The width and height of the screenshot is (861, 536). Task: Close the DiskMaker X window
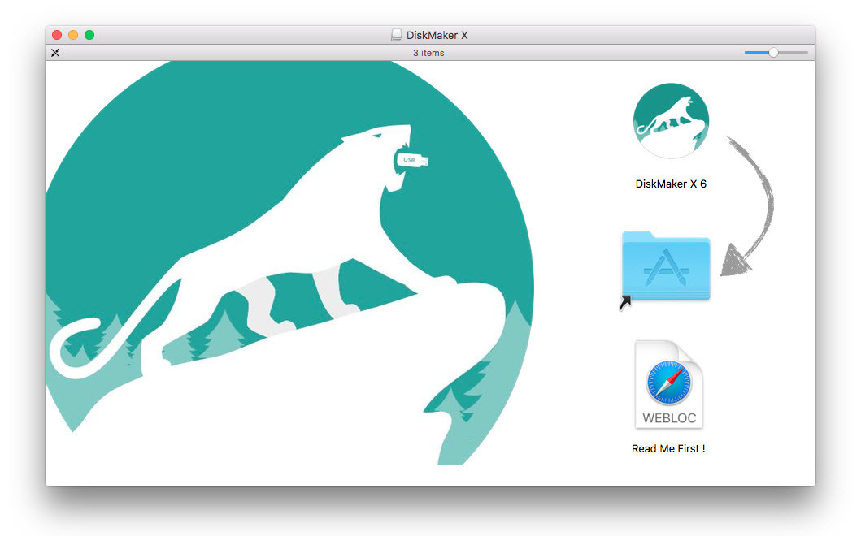[57, 35]
